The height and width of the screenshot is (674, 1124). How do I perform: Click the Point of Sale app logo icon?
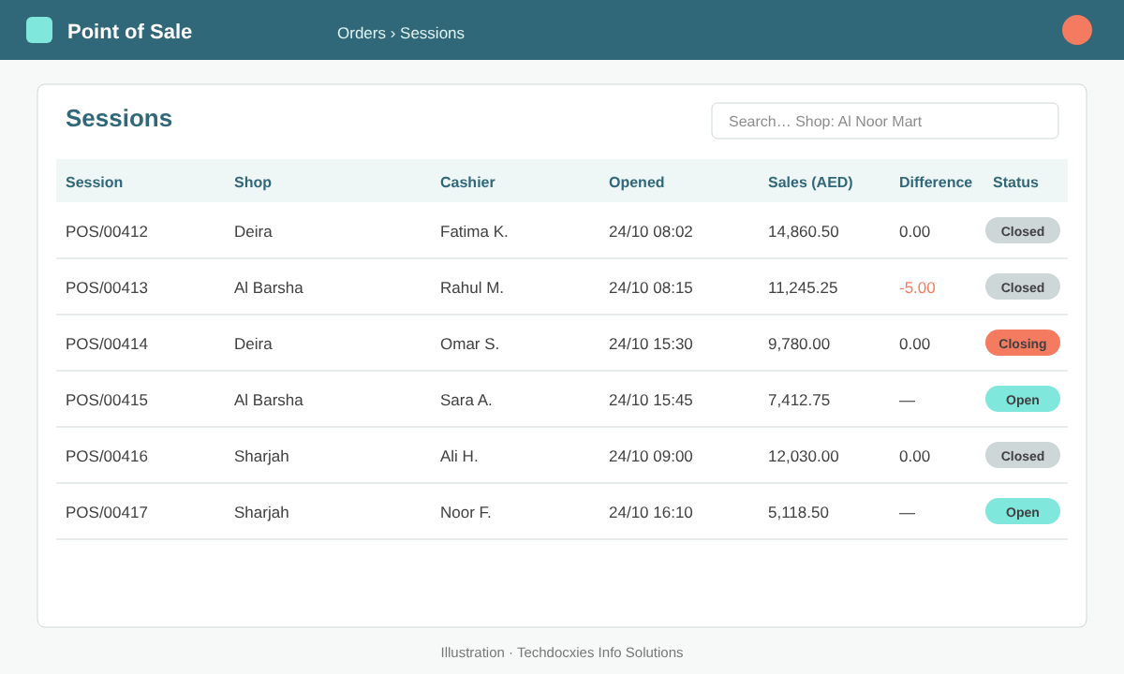pyautogui.click(x=39, y=30)
